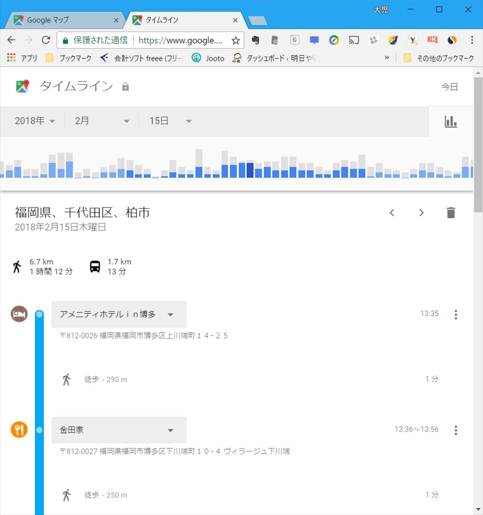Click the 福岡県、千代田区、柏市 heading
Image resolution: width=483 pixels, height=515 pixels.
[x=83, y=213]
